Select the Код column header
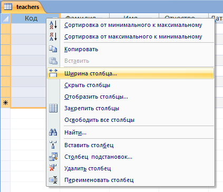This screenshot has width=223, height=192. pyautogui.click(x=31, y=18)
